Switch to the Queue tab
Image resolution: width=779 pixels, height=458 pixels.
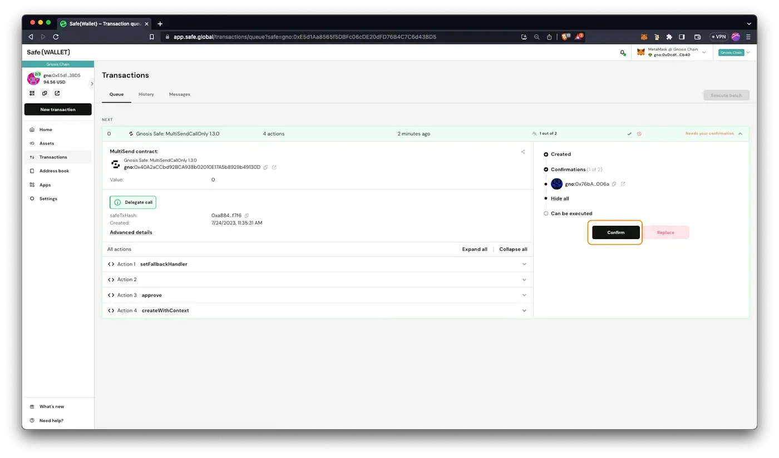116,94
